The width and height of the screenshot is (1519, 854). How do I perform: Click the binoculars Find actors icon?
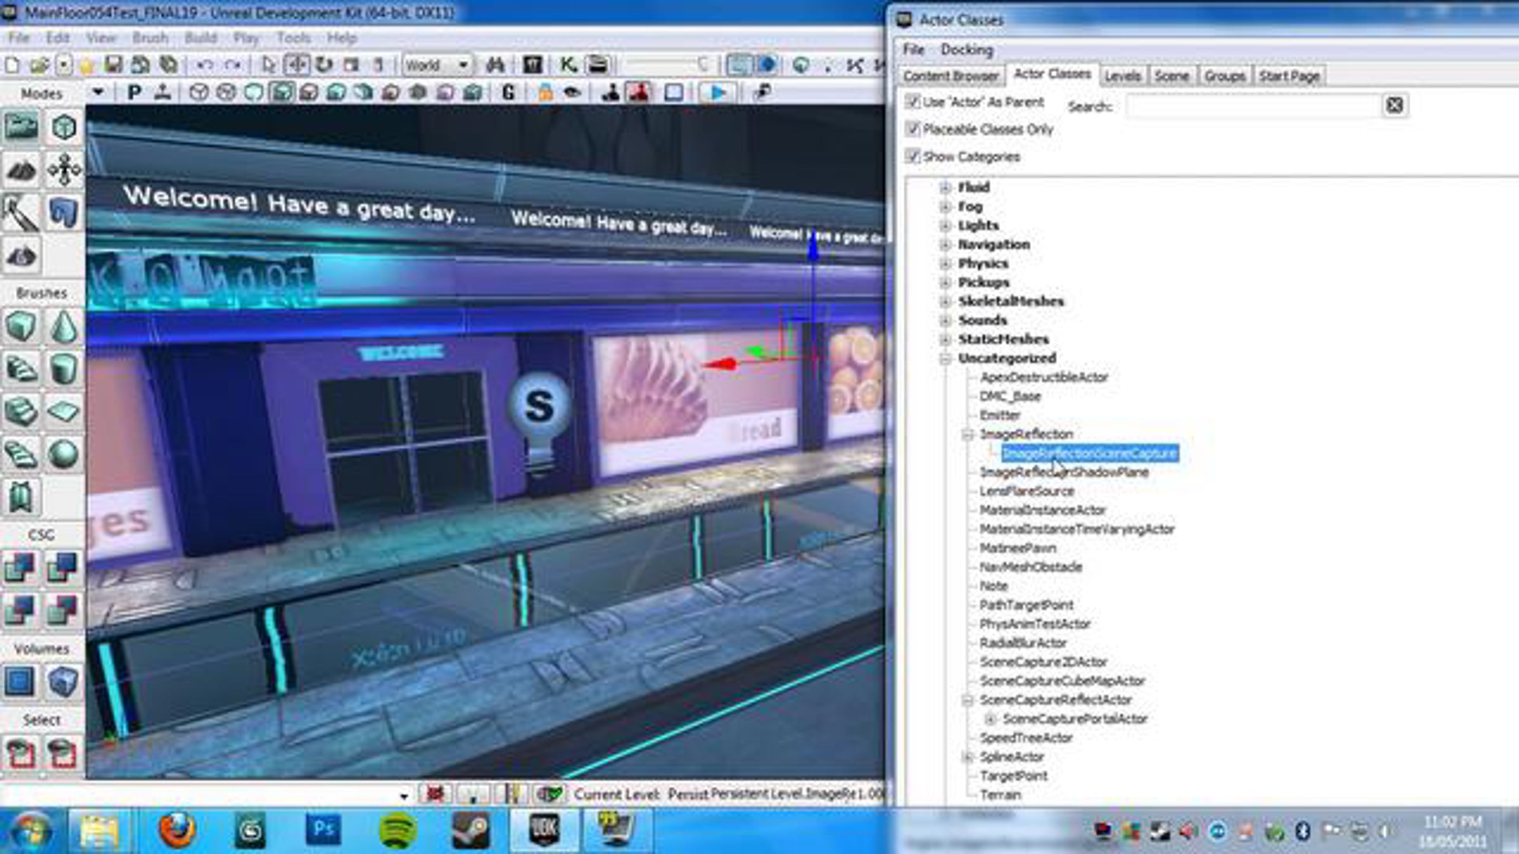(495, 65)
